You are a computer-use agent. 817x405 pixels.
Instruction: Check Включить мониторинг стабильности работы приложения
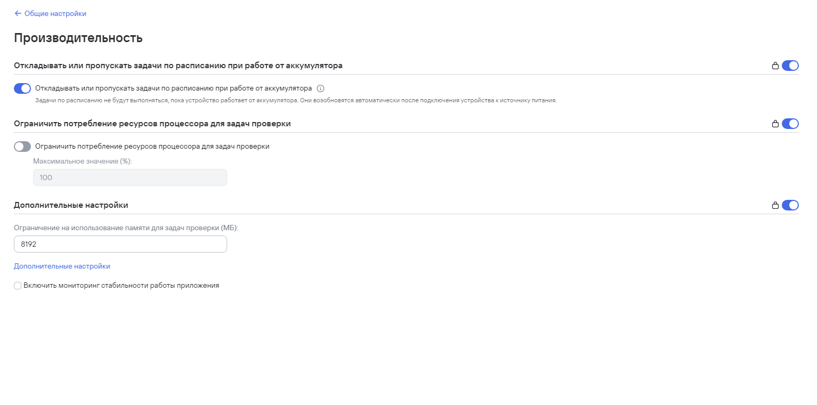tap(18, 286)
